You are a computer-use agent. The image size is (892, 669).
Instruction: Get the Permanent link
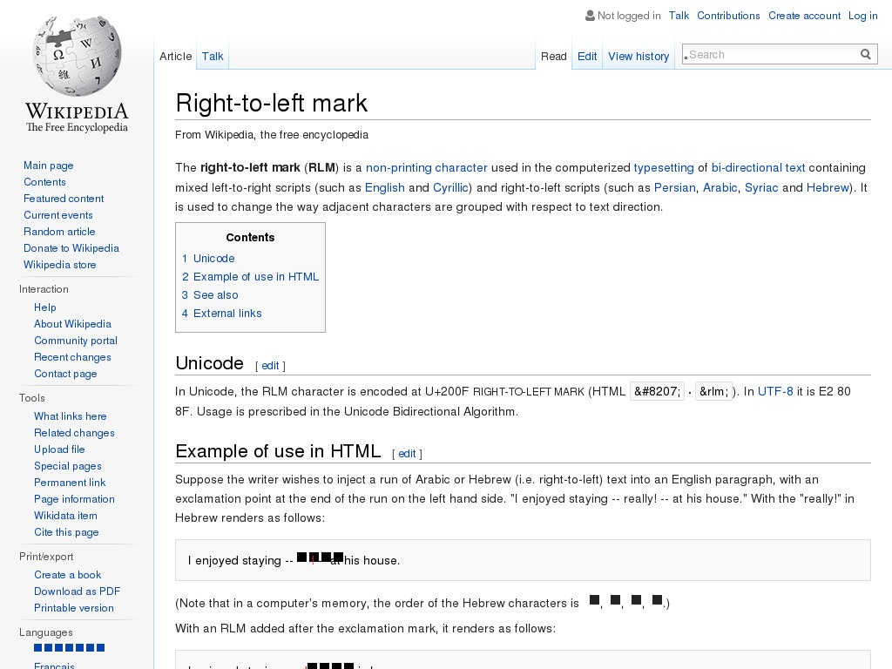click(70, 483)
